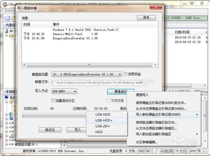Open the 写入方式 write method dropdown
Image resolution: width=210 pixels, height=156 pixels.
[64, 91]
